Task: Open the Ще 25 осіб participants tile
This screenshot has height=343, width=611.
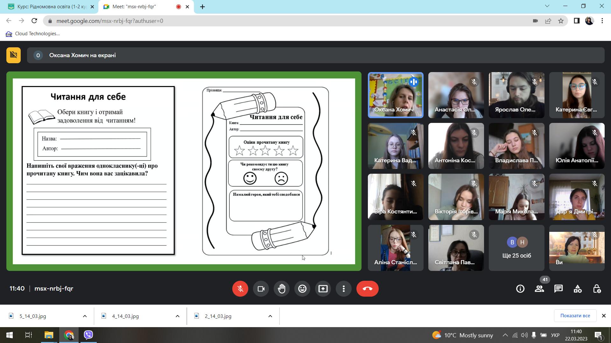Action: coord(516,248)
